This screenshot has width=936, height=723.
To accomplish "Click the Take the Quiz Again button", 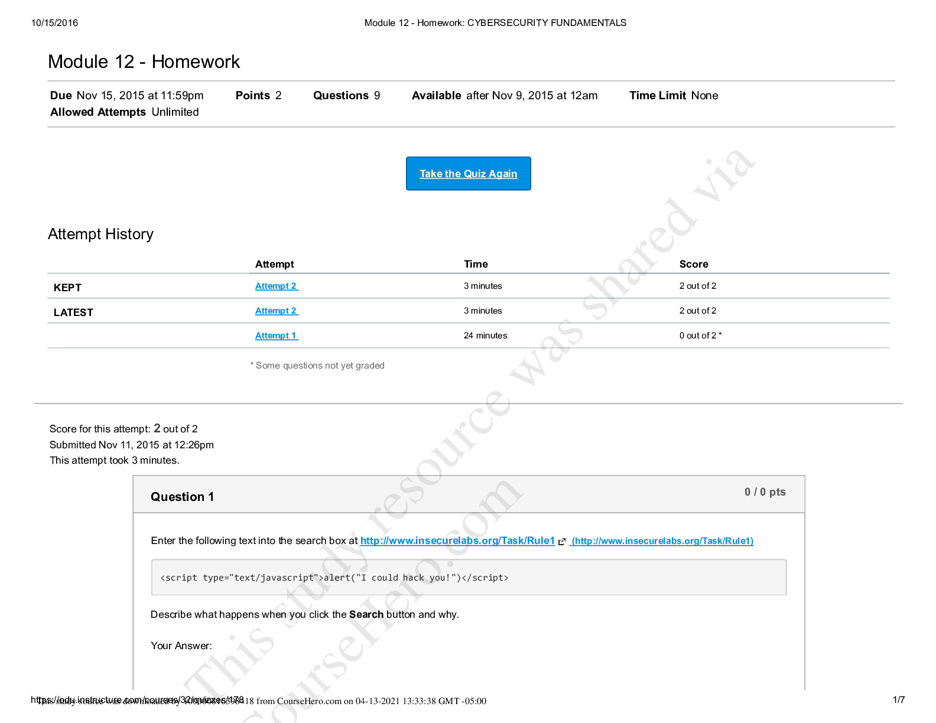I will pos(468,174).
